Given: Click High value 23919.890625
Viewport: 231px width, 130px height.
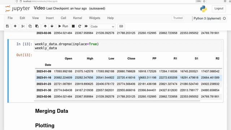Looking at the screenshot, I should click(x=84, y=84).
